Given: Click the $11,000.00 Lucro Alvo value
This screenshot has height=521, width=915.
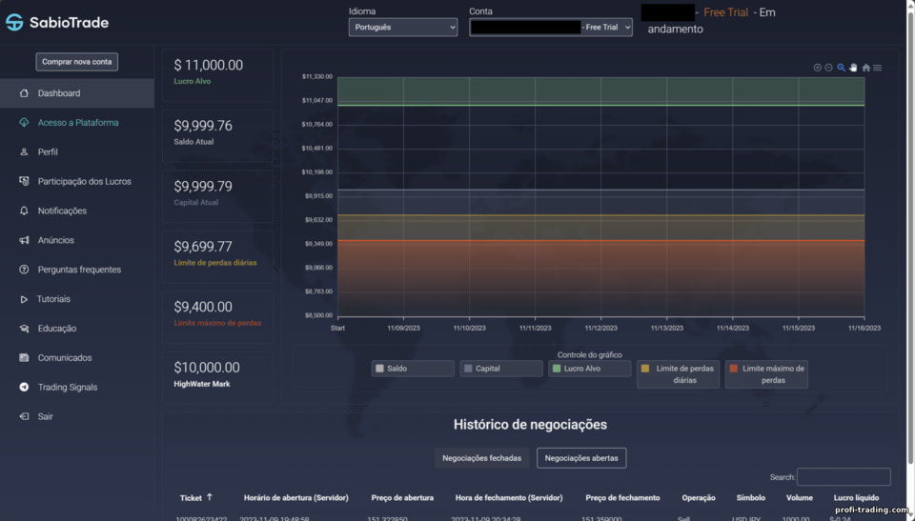Looking at the screenshot, I should pos(209,66).
